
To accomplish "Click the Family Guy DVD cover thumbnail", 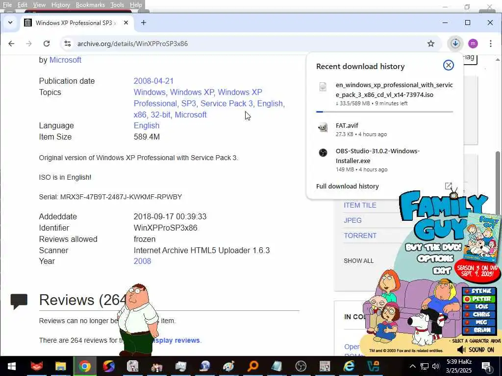I will click(x=483, y=237).
